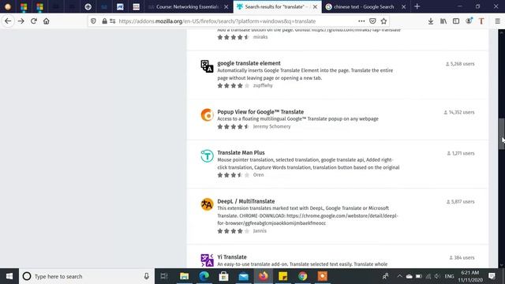Screen dimensions: 505x284
Task: Switch to pinned tab with list icon
Action: pos(137,7)
